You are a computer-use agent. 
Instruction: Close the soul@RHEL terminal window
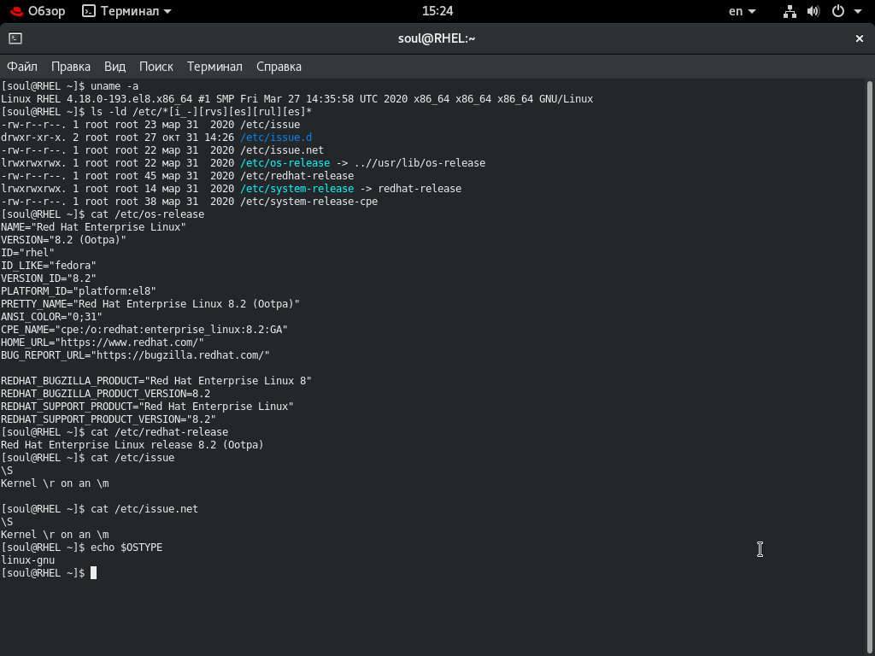860,38
